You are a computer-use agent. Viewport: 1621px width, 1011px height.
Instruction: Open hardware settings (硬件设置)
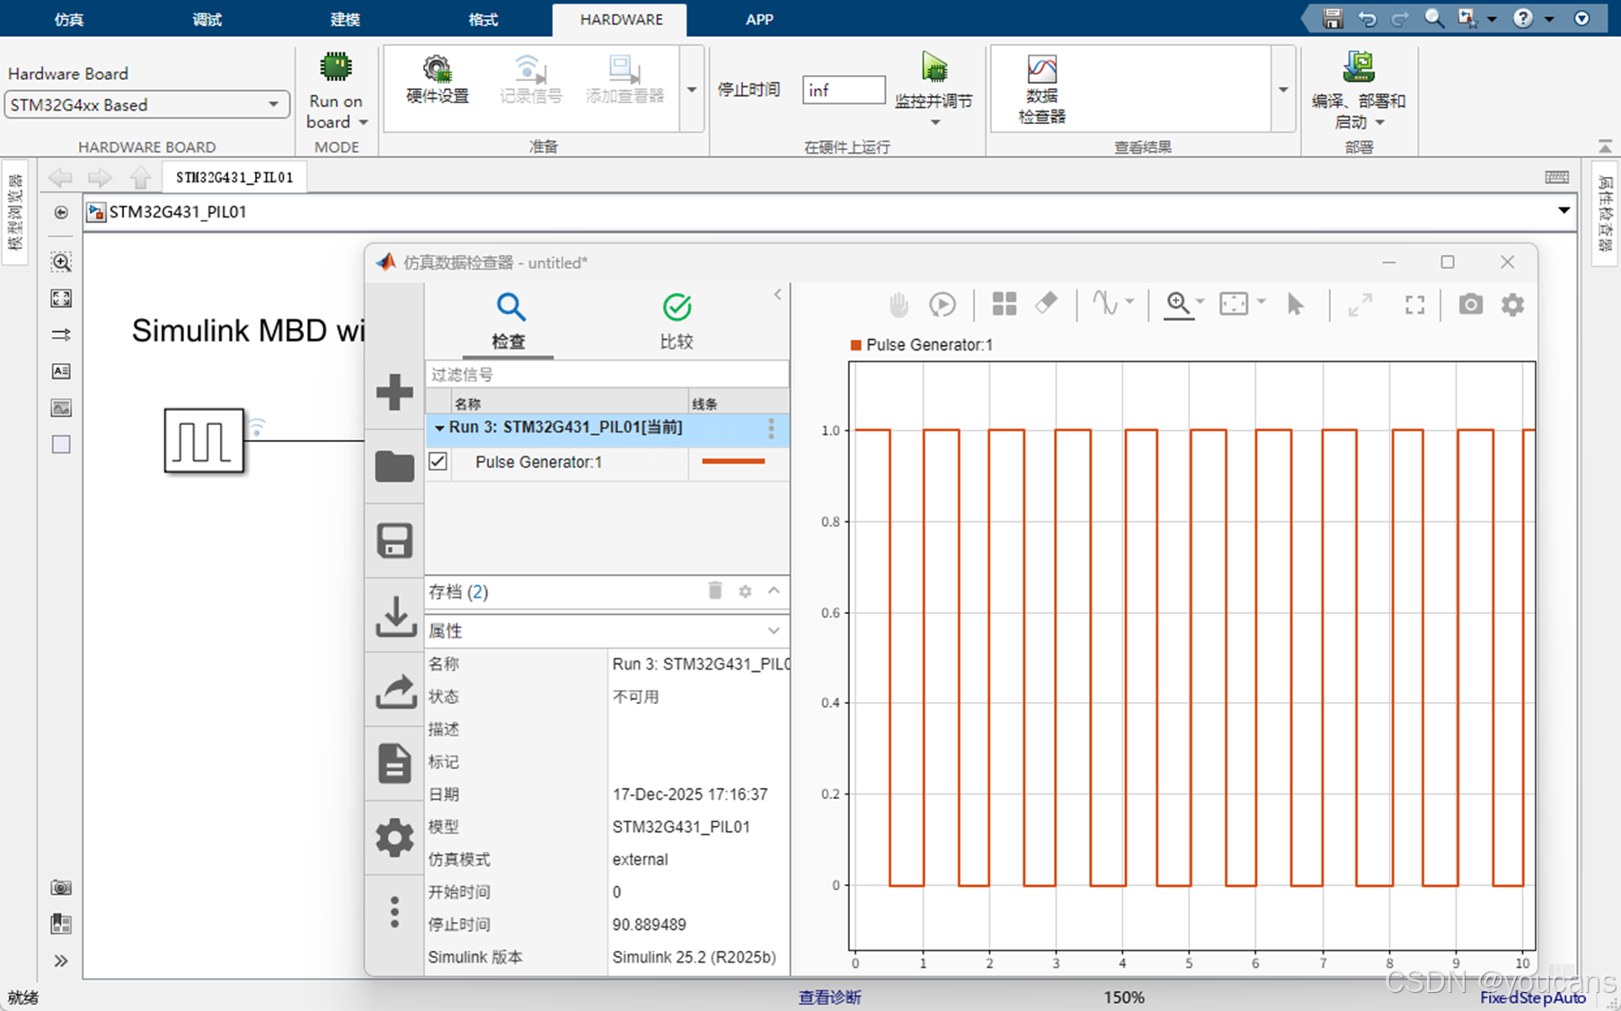coord(437,80)
